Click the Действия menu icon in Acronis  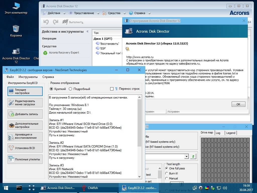[44, 13]
